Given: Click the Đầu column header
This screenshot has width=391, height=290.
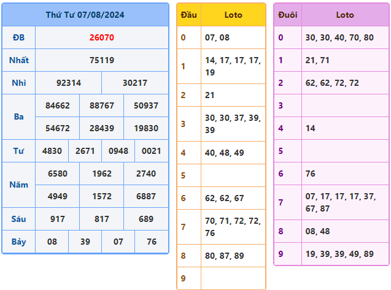Looking at the screenshot, I should [189, 15].
